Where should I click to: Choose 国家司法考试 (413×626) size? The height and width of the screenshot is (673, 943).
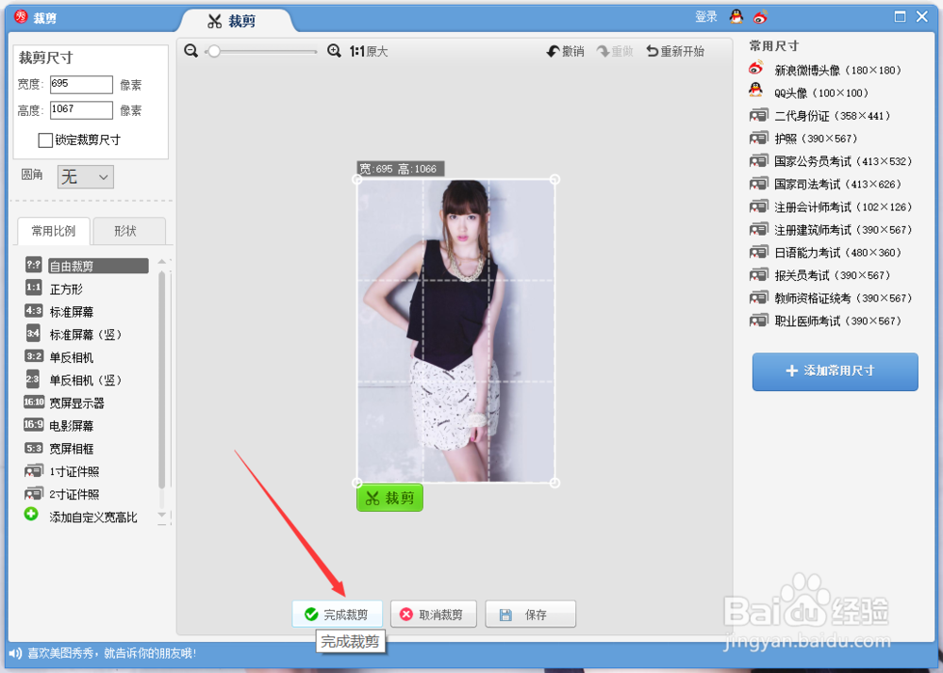(825, 184)
